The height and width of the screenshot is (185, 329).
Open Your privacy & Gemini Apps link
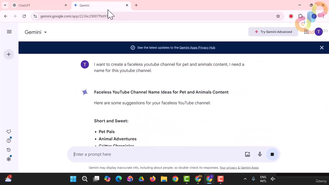point(239,168)
